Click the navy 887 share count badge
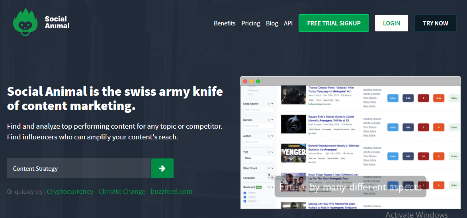This screenshot has height=218, width=467. tap(408, 156)
